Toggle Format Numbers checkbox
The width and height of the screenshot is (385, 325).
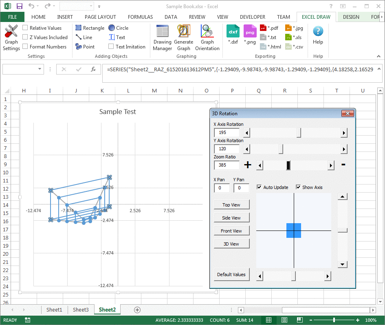25,46
